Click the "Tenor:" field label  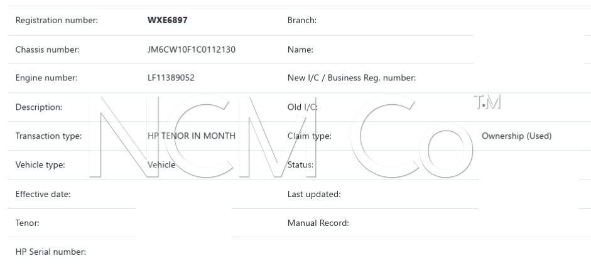[x=27, y=223]
